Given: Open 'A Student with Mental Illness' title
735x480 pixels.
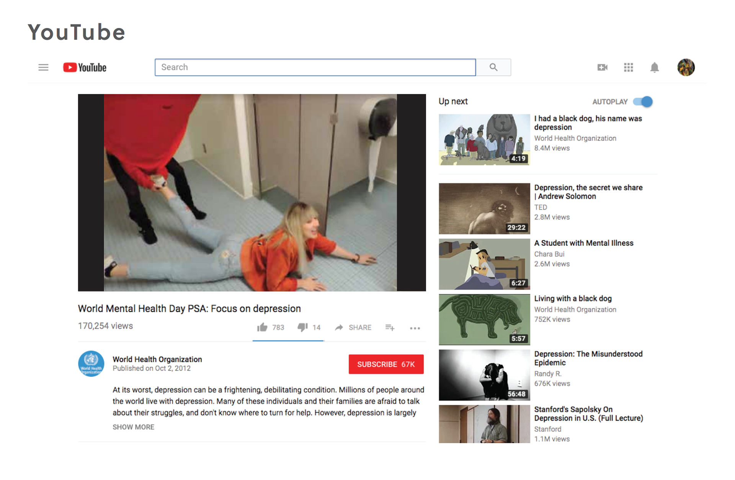Looking at the screenshot, I should point(584,243).
